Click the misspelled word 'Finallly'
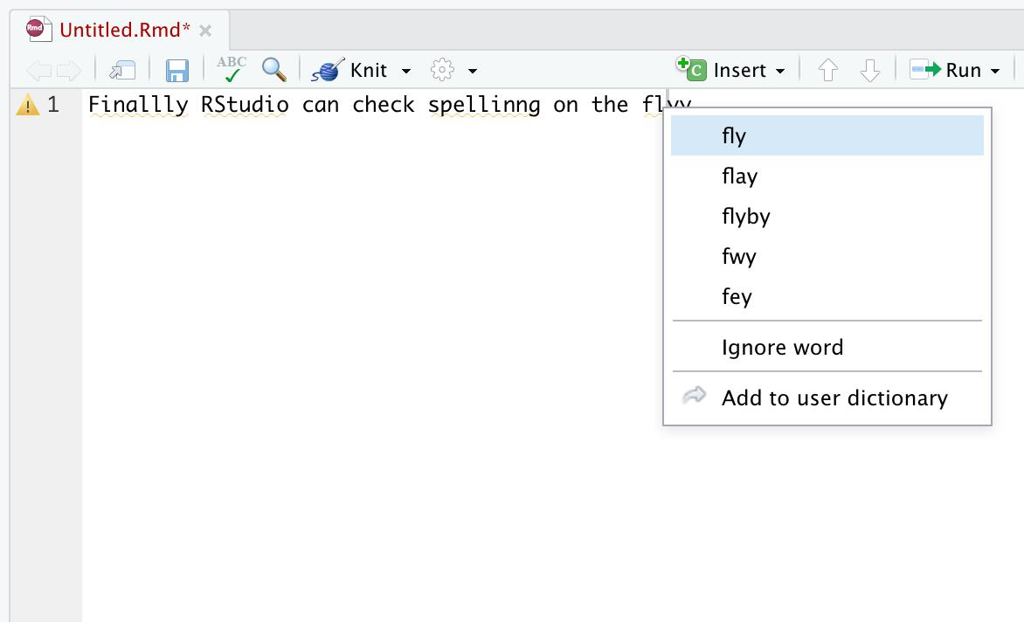The width and height of the screenshot is (1024, 622). click(x=138, y=105)
